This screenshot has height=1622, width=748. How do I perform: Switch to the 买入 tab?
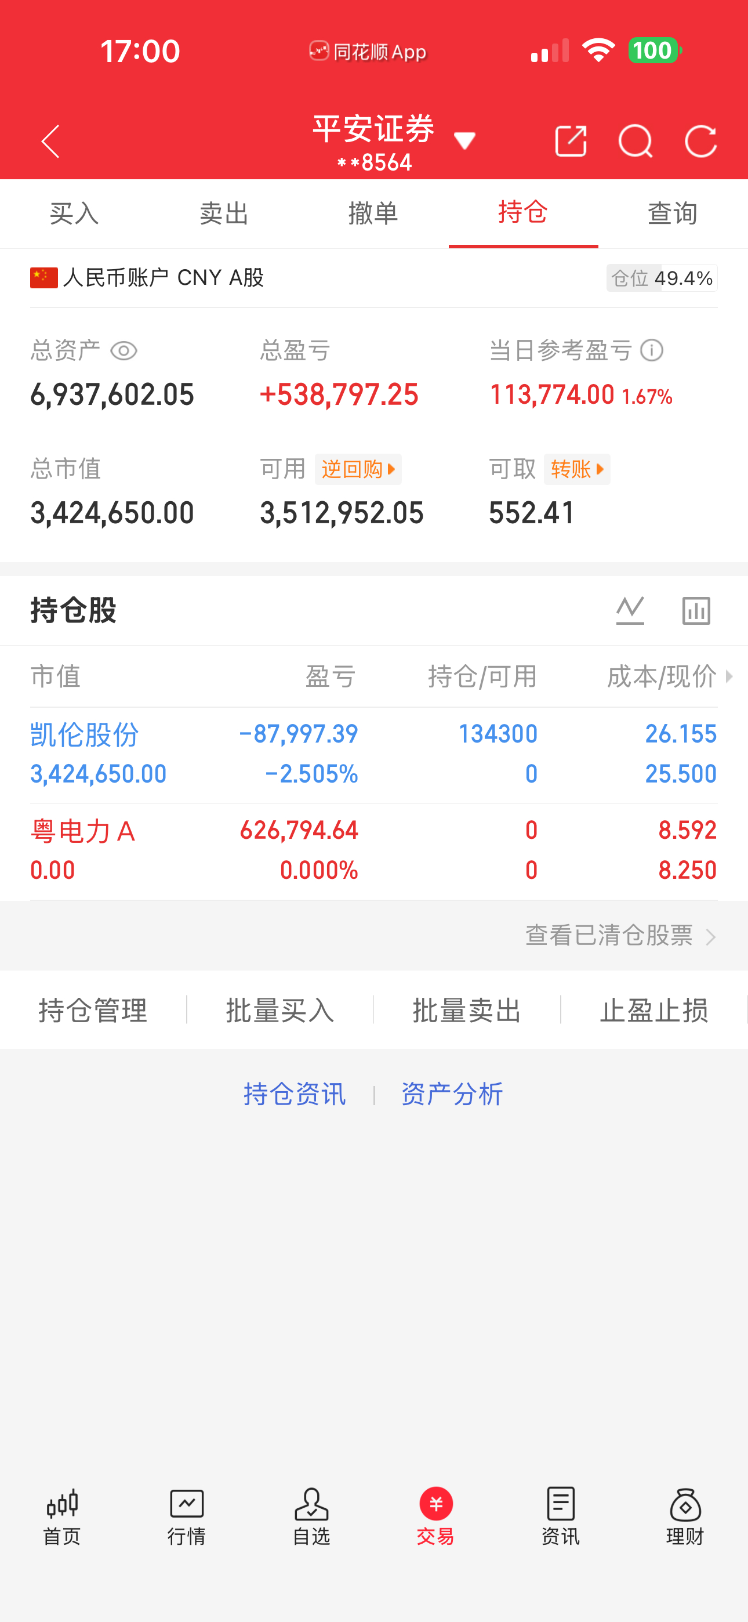(x=74, y=213)
